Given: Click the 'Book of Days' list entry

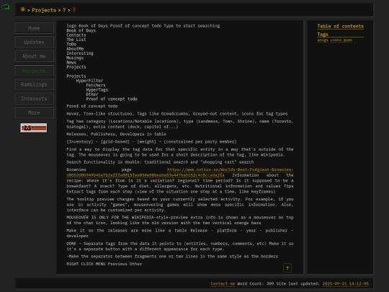Looking at the screenshot, I should click(81, 30).
